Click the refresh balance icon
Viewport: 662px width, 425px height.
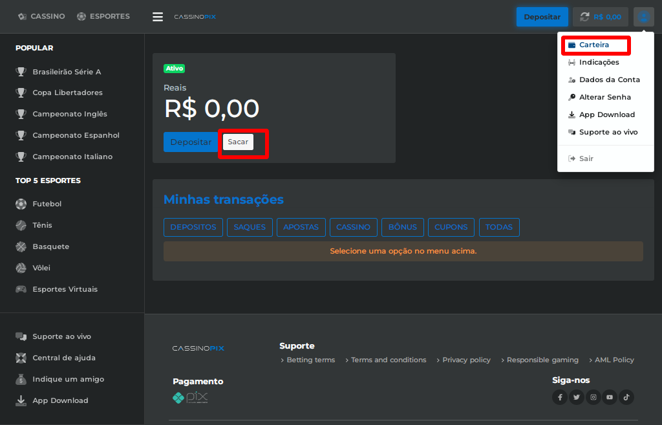click(585, 17)
